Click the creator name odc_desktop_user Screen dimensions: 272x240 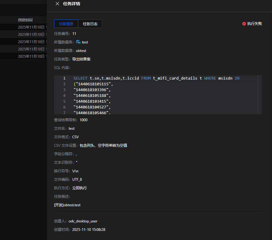point(83,221)
